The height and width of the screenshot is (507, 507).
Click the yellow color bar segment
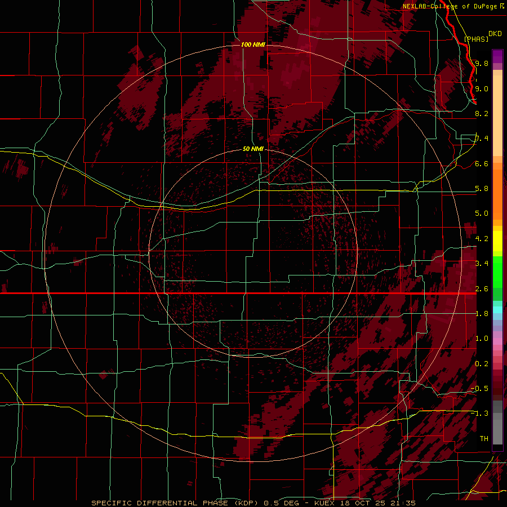point(497,241)
